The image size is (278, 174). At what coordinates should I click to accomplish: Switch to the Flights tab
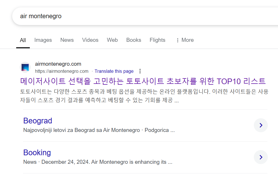157,40
